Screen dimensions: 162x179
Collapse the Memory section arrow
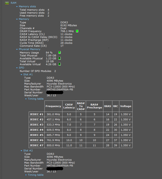17,19
